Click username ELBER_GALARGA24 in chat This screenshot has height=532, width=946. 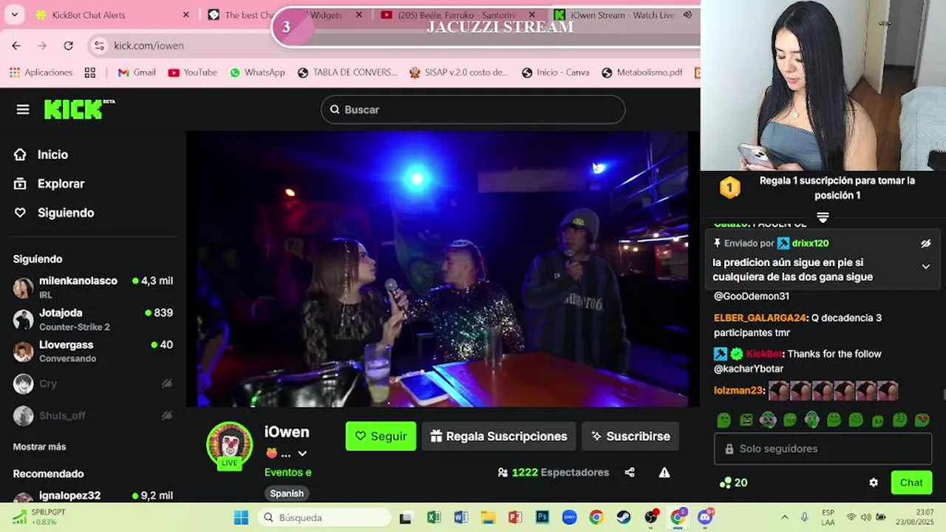coord(760,318)
